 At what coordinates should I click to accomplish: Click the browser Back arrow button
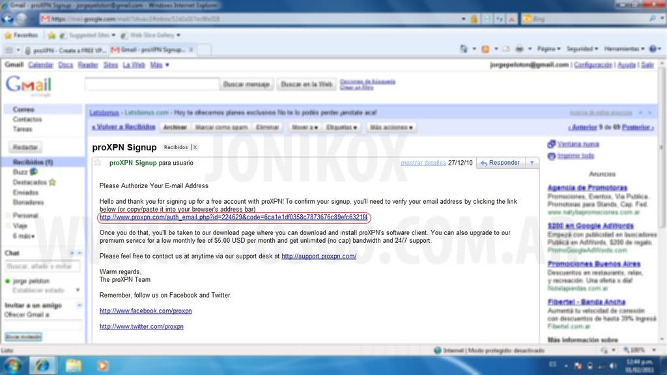point(8,19)
